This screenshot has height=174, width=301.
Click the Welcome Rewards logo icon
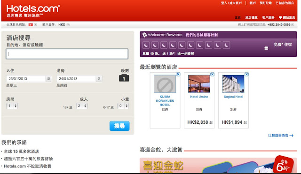tap(144, 35)
